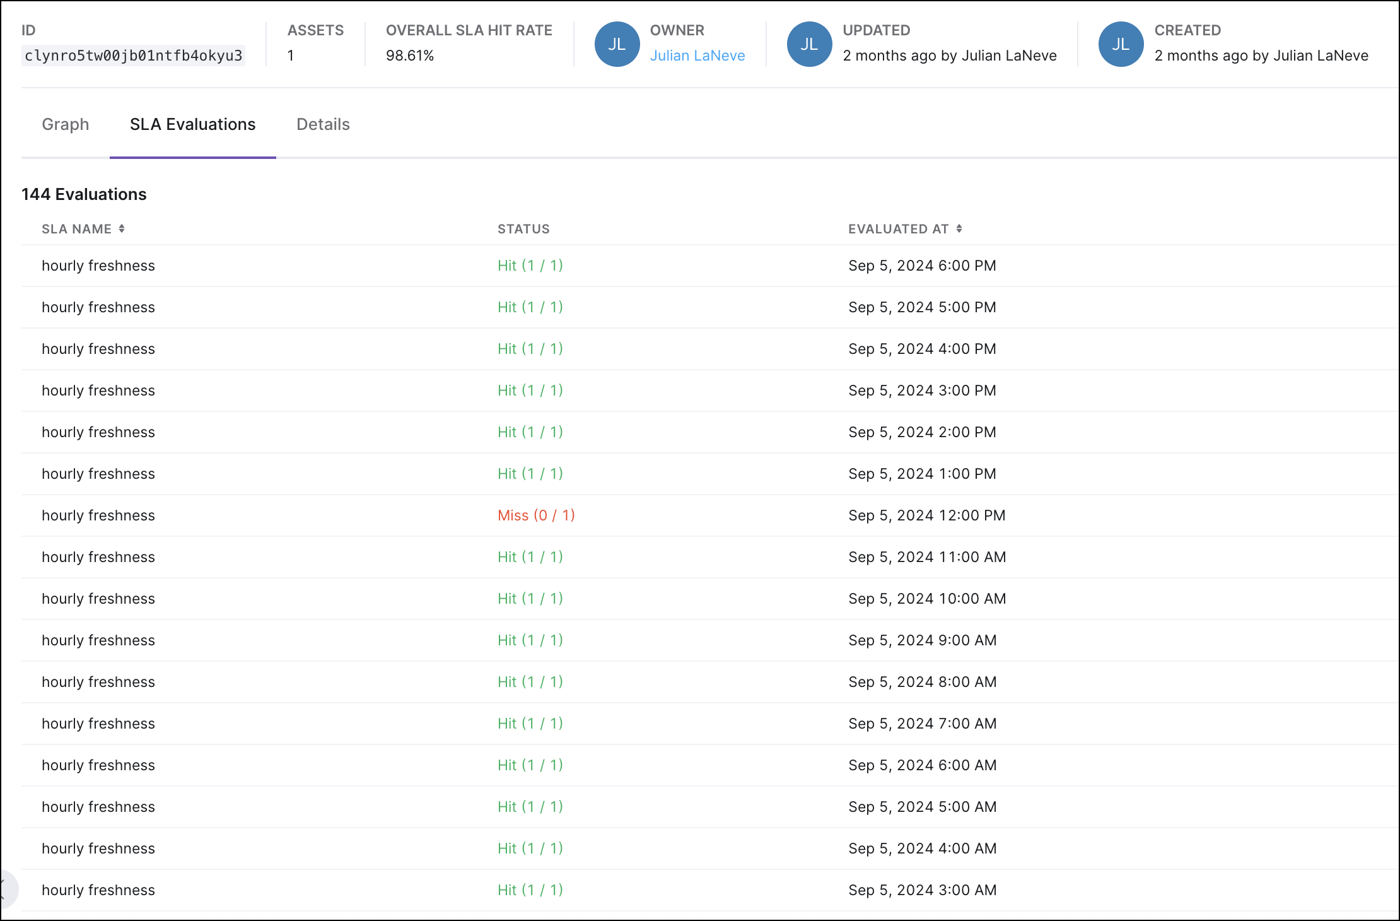1400x921 pixels.
Task: Click the Miss (0 / 1) status
Action: (x=536, y=515)
